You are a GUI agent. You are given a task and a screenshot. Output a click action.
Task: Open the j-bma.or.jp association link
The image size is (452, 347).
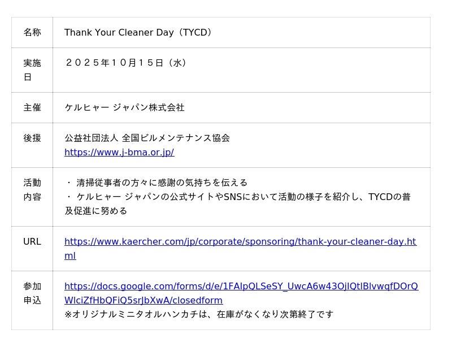point(119,153)
